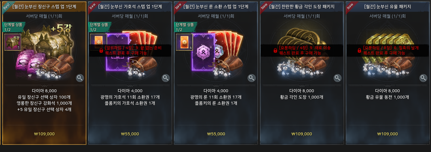Click magnifier icon on 황금 각인 도장 패키지
Screen dimensions: 431x152
[337, 78]
